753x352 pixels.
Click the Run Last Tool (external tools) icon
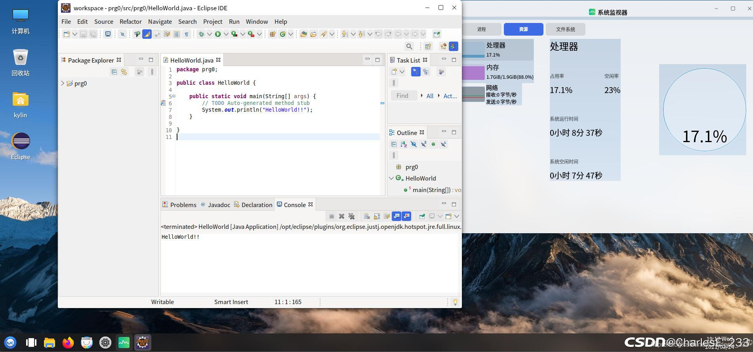251,34
